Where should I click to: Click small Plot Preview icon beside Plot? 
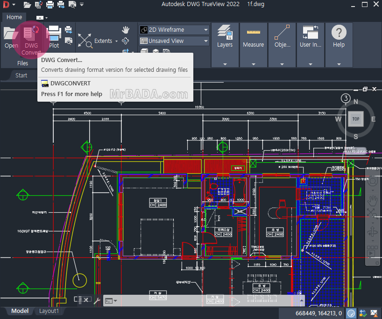[69, 41]
